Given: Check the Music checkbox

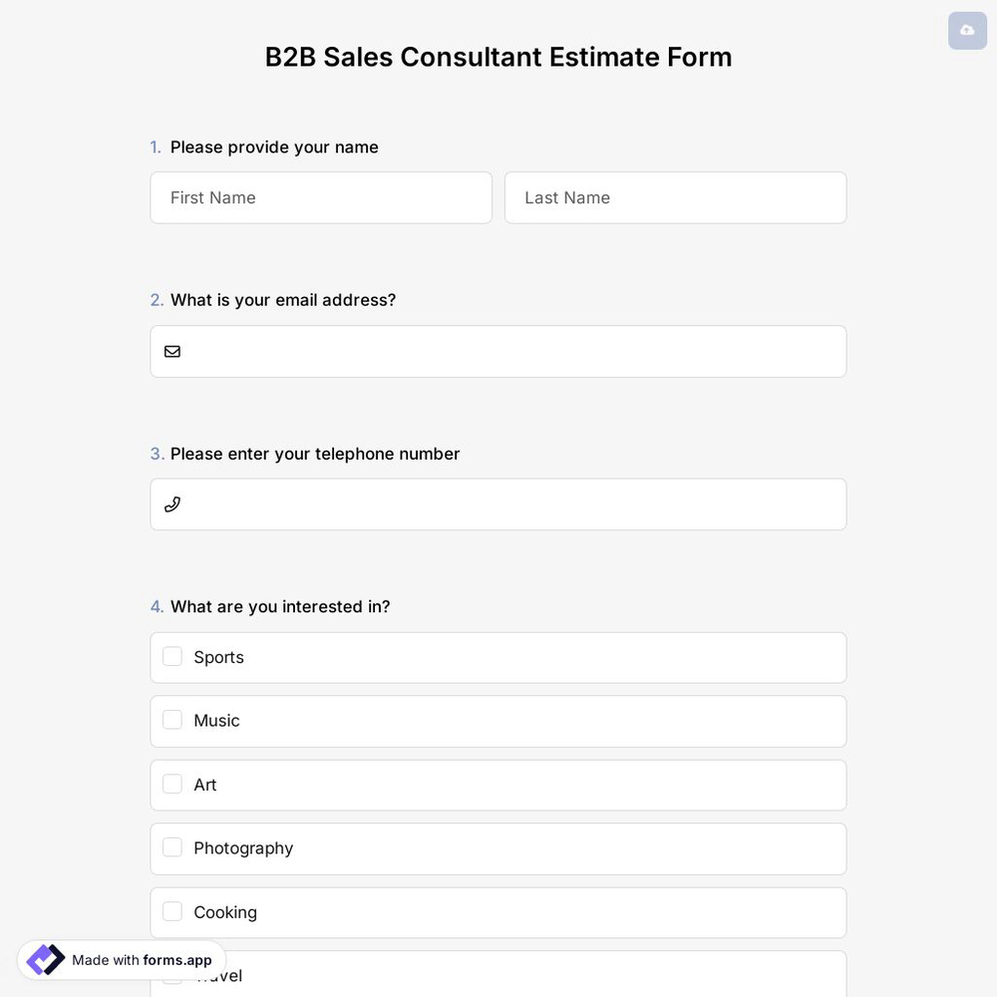Looking at the screenshot, I should click(171, 719).
